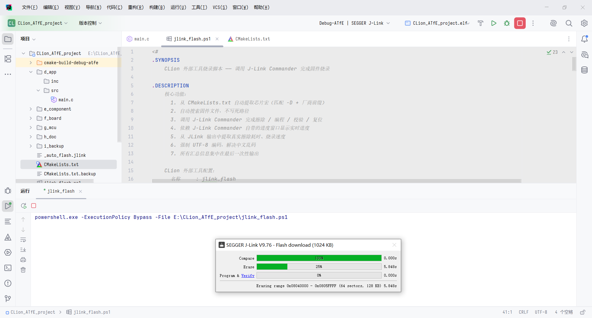This screenshot has height=318, width=592.
Task: Open the Project tool window icon
Action: [x=8, y=39]
